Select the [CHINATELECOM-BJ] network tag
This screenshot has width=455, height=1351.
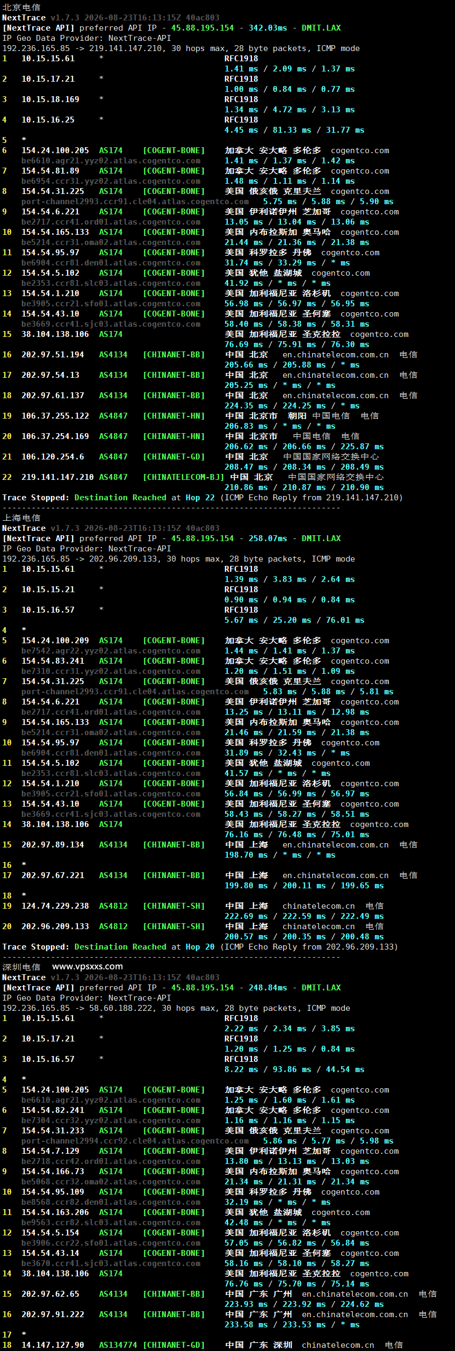(183, 477)
